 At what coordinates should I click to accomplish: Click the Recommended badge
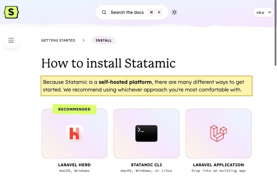74,109
